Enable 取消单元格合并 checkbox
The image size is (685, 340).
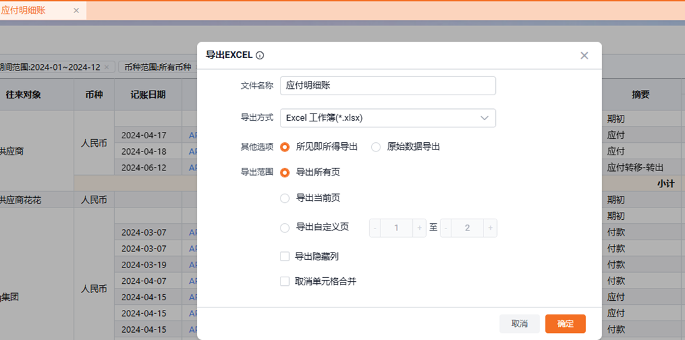[x=285, y=281]
